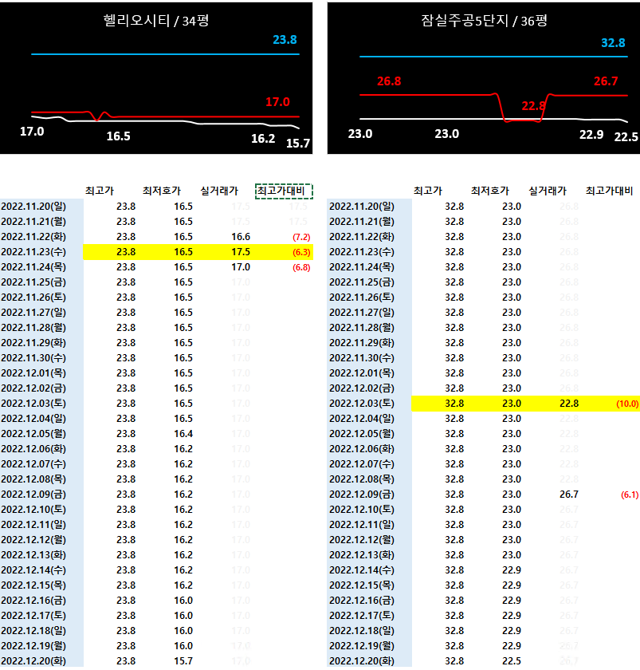The height and width of the screenshot is (670, 640).
Task: Click 16.2 최저호가 cell for 2022.12.06
Action: tap(183, 449)
